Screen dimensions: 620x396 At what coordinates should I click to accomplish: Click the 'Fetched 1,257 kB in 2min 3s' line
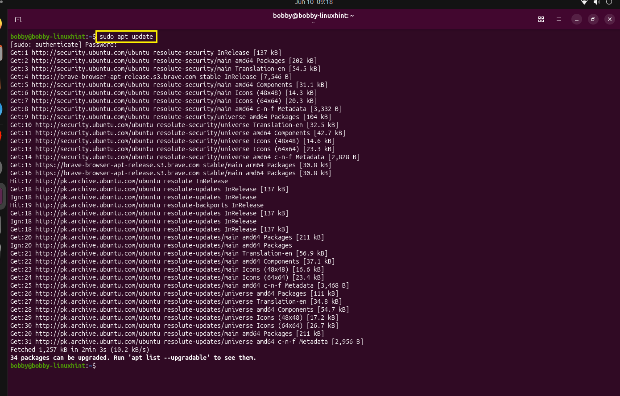click(80, 350)
